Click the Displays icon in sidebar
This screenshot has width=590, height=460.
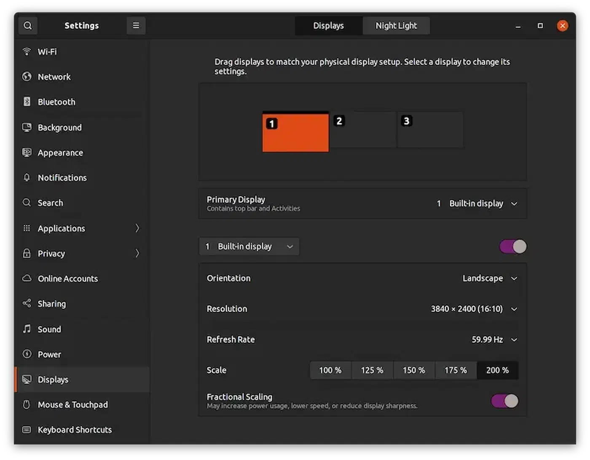[27, 380]
